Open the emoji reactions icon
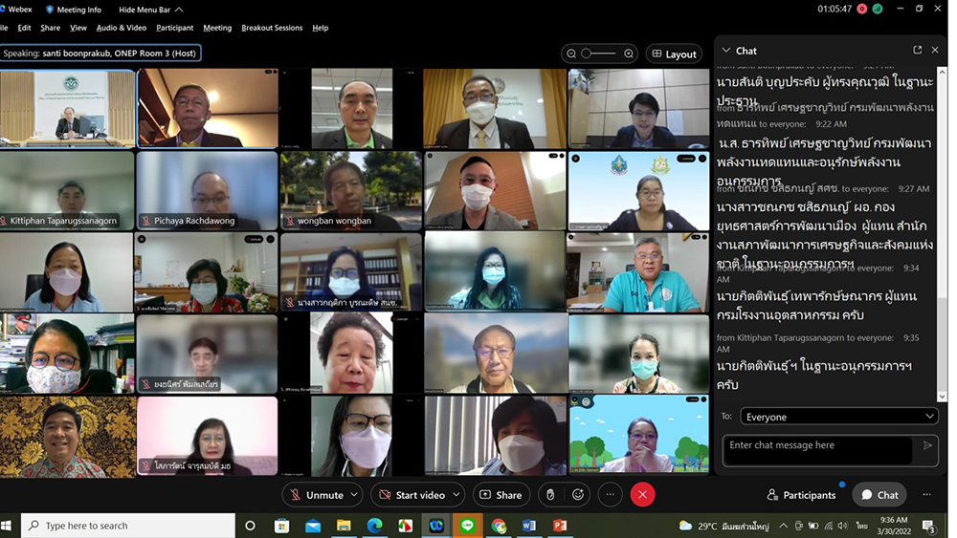Image resolution: width=957 pixels, height=538 pixels. tap(578, 495)
